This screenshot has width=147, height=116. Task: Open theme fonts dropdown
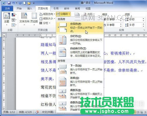click(14, 20)
